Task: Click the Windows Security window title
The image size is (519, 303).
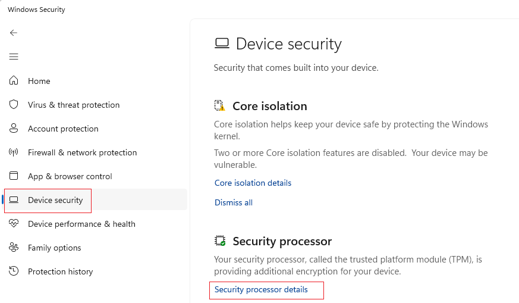Action: pyautogui.click(x=36, y=10)
